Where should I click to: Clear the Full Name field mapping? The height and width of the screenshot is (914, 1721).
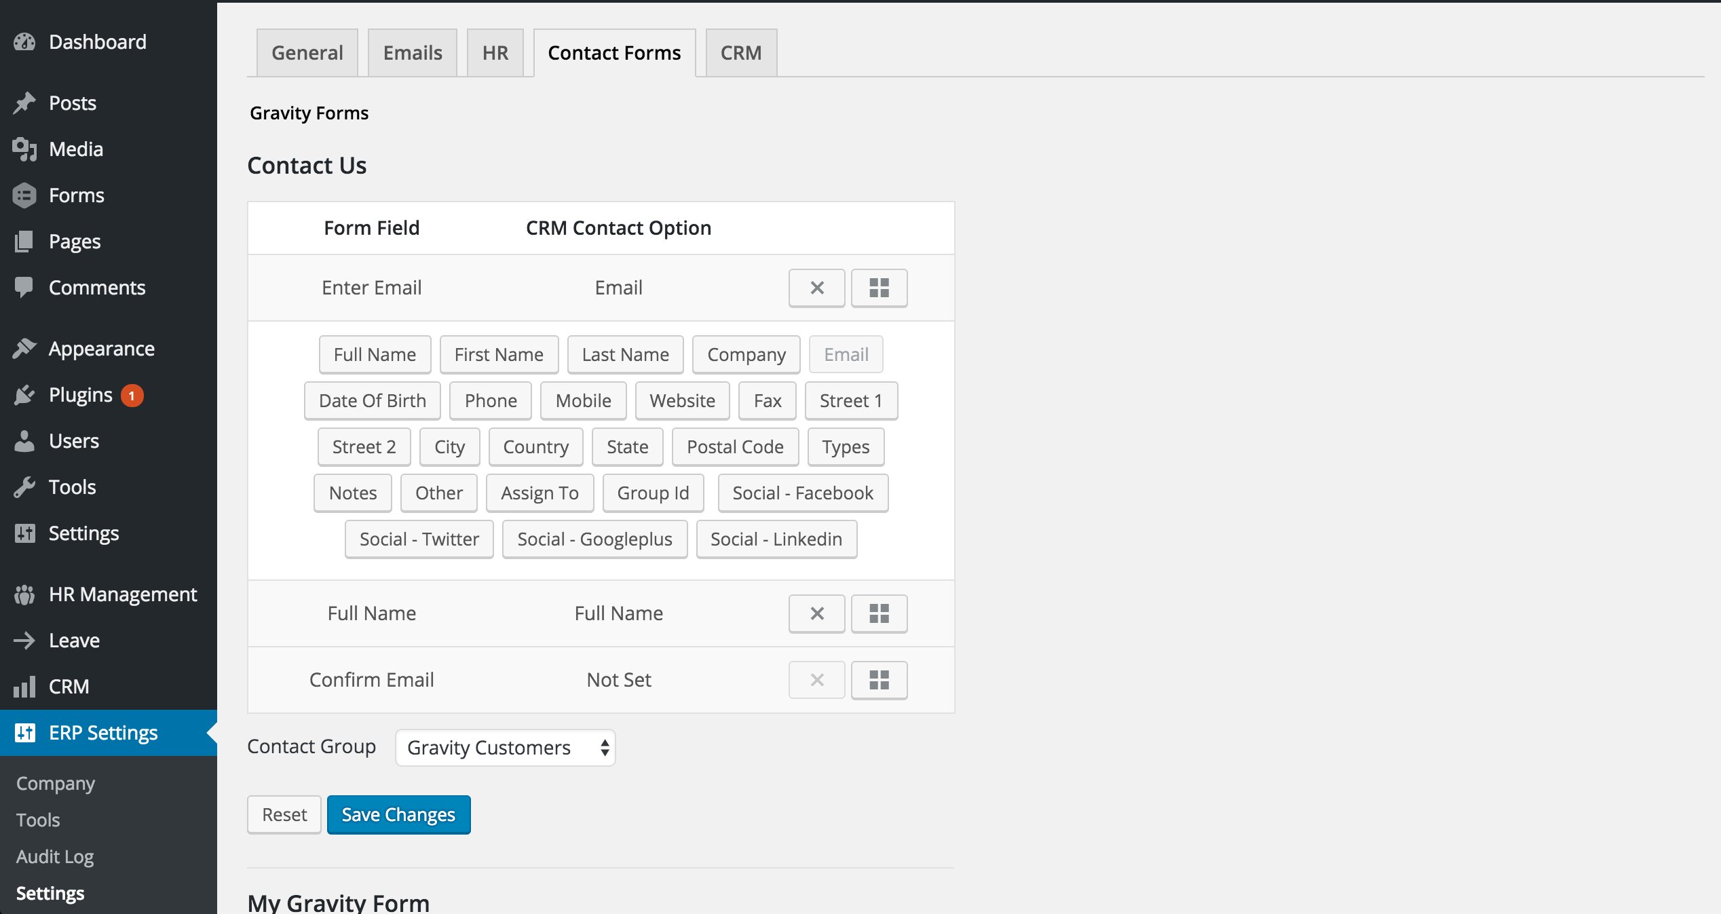pyautogui.click(x=816, y=613)
